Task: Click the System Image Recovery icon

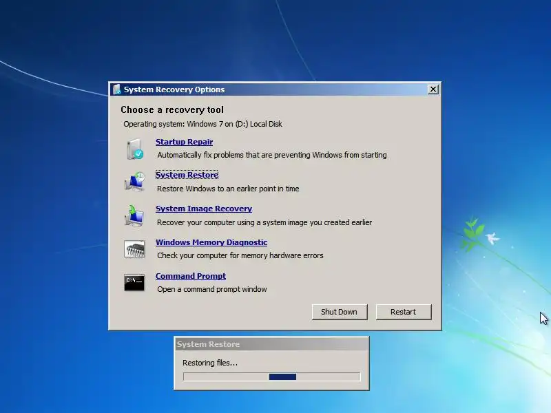Action: (134, 215)
